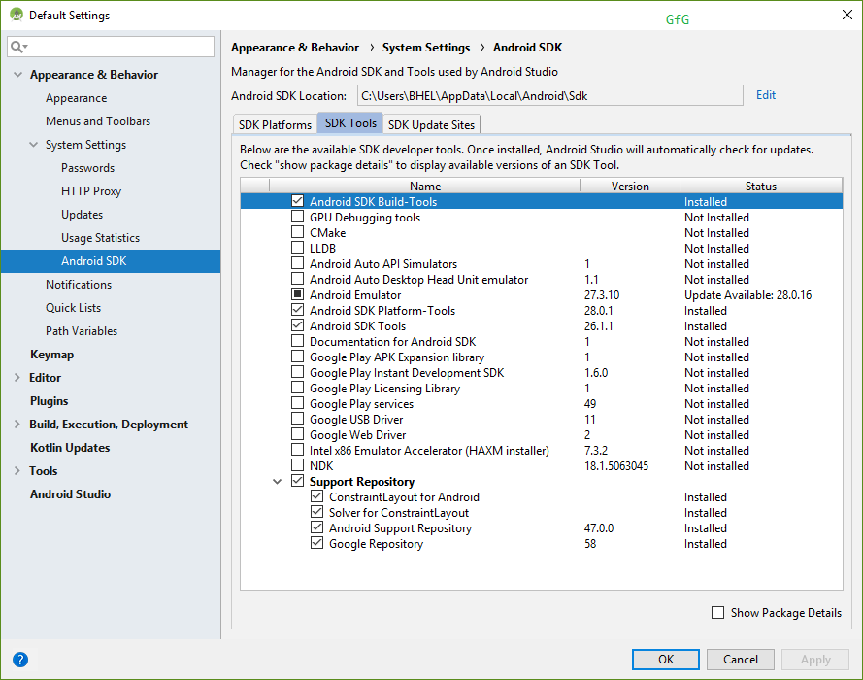
Task: Click the Android SDK Location field
Action: (x=549, y=96)
